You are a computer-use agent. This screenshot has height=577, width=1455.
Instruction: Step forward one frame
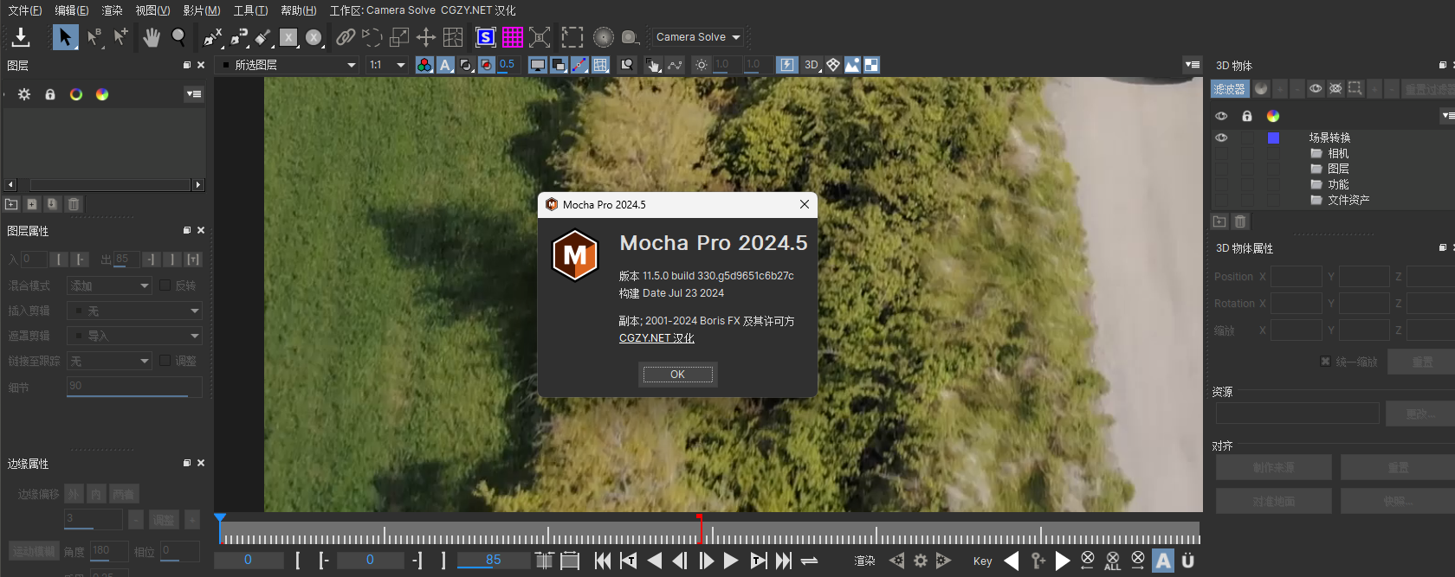[706, 561]
